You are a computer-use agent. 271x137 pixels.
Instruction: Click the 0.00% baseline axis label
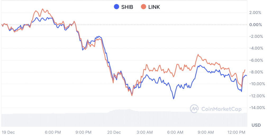256,25
